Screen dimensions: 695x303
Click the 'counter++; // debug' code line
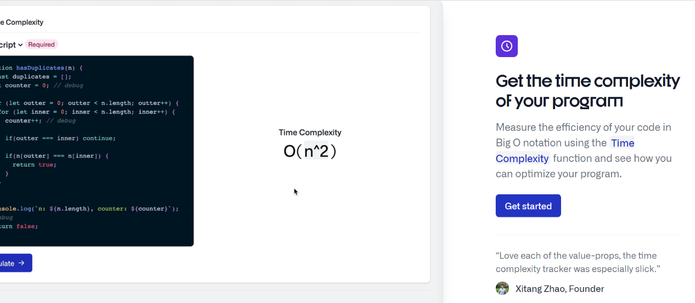point(40,121)
